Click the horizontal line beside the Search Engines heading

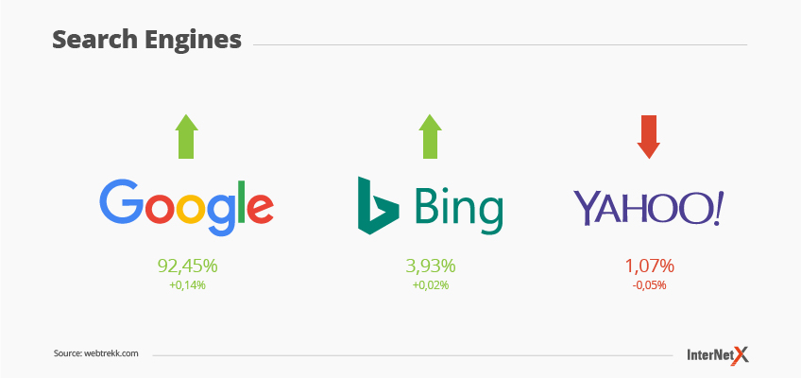coord(500,45)
